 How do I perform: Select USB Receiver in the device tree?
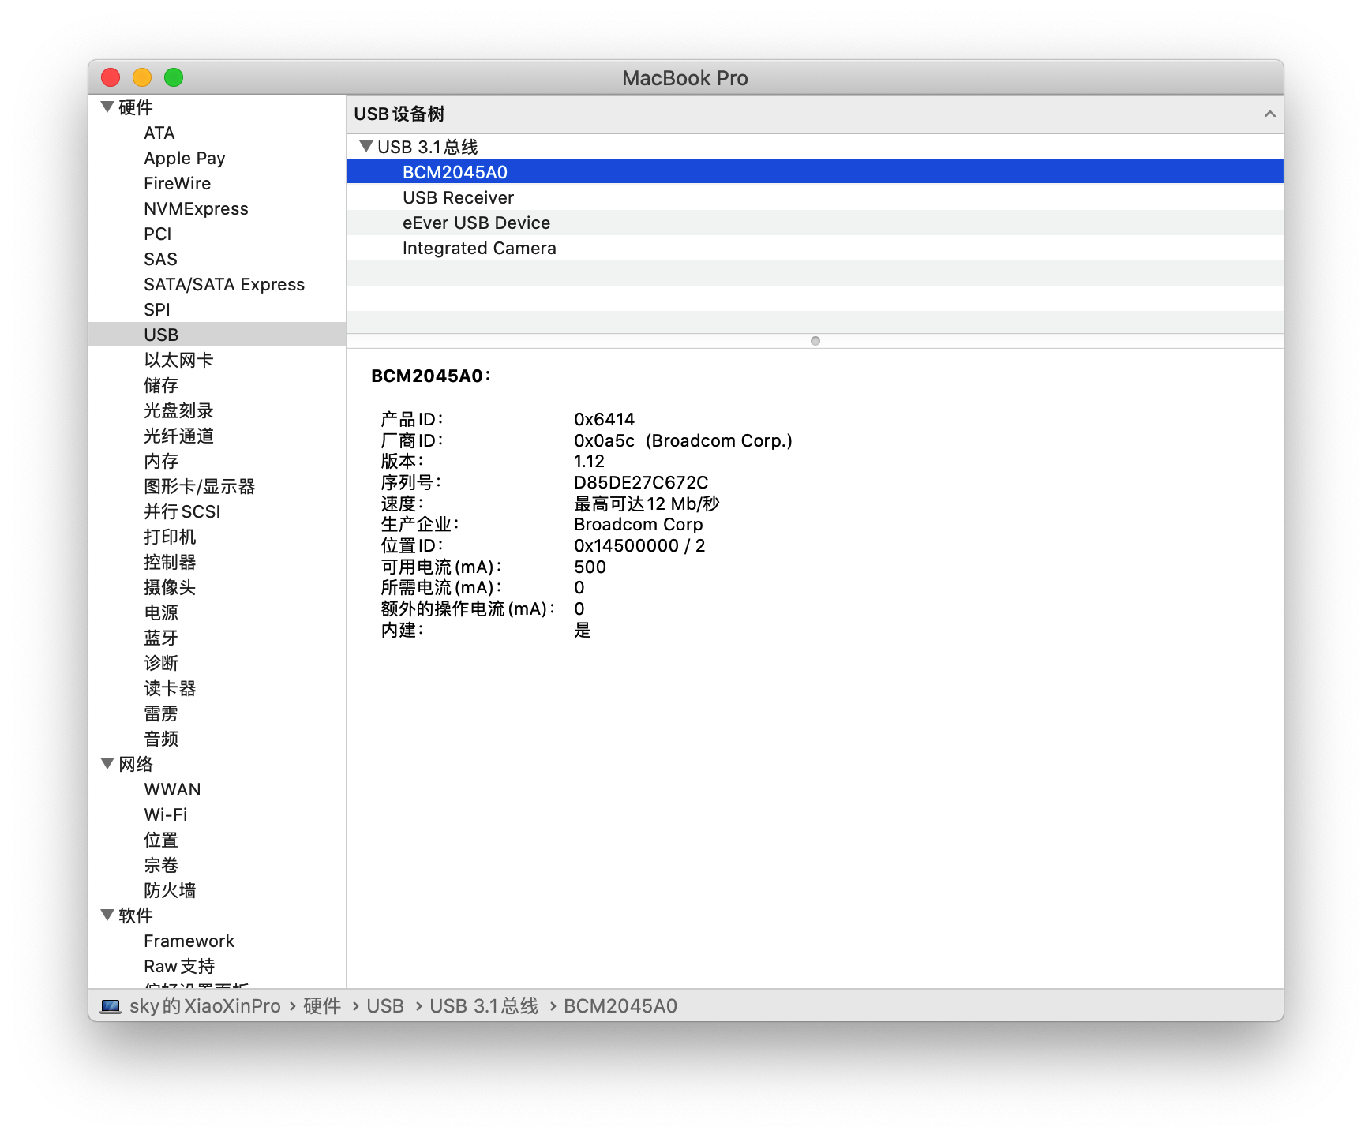(815, 197)
